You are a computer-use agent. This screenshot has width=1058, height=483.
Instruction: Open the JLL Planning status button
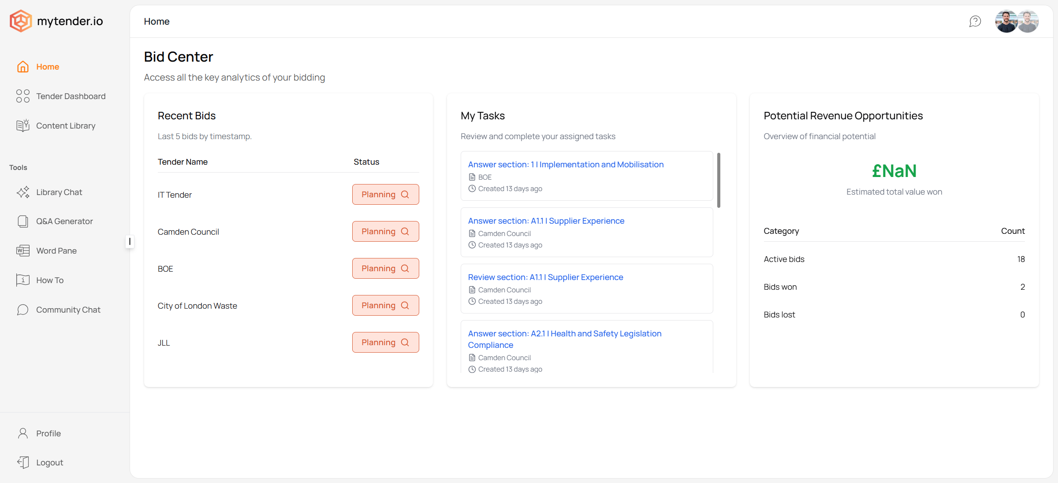point(385,343)
